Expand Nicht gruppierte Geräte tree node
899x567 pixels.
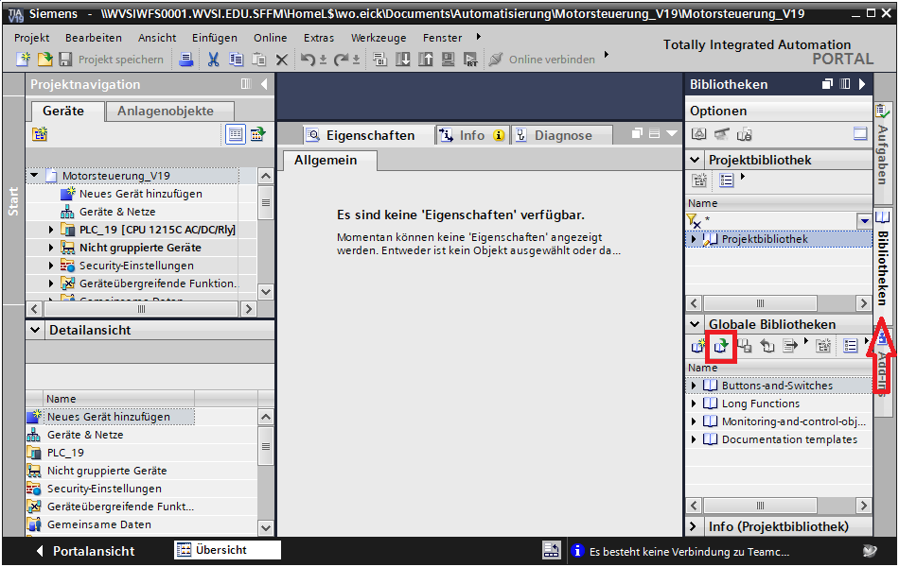pos(50,248)
